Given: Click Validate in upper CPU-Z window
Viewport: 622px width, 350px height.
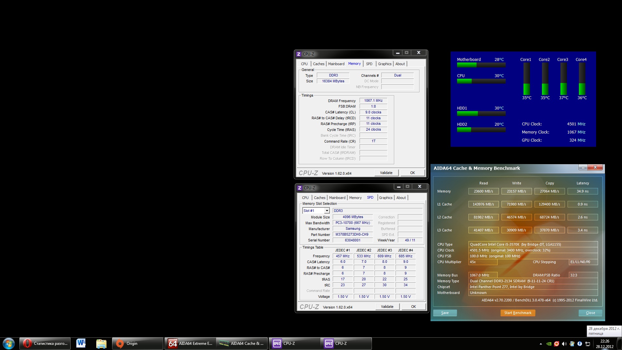Looking at the screenshot, I should point(386,173).
